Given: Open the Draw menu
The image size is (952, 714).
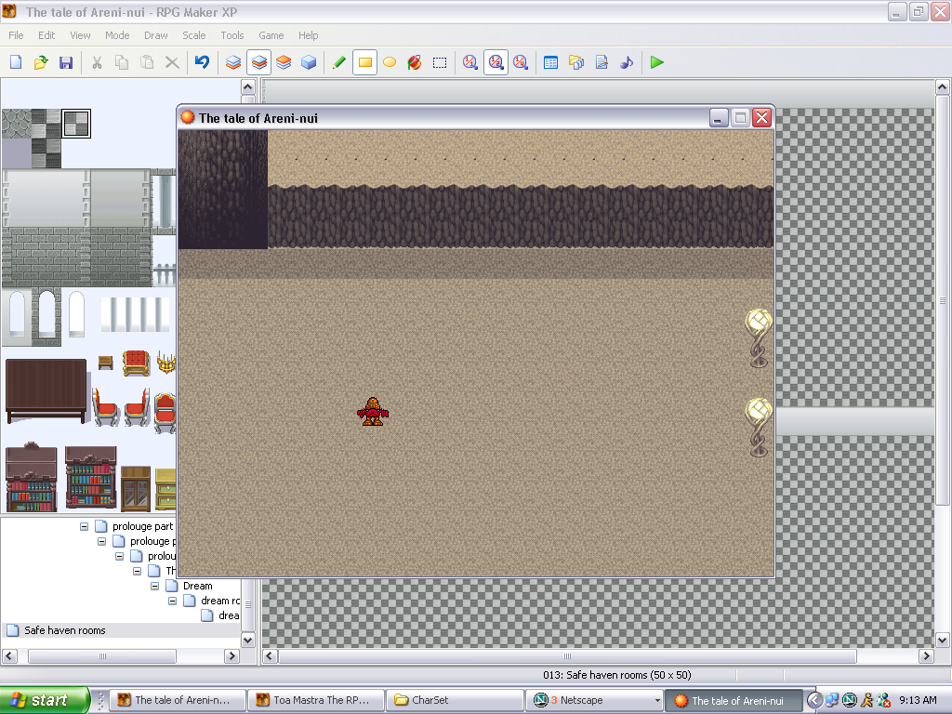Looking at the screenshot, I should coord(154,35).
